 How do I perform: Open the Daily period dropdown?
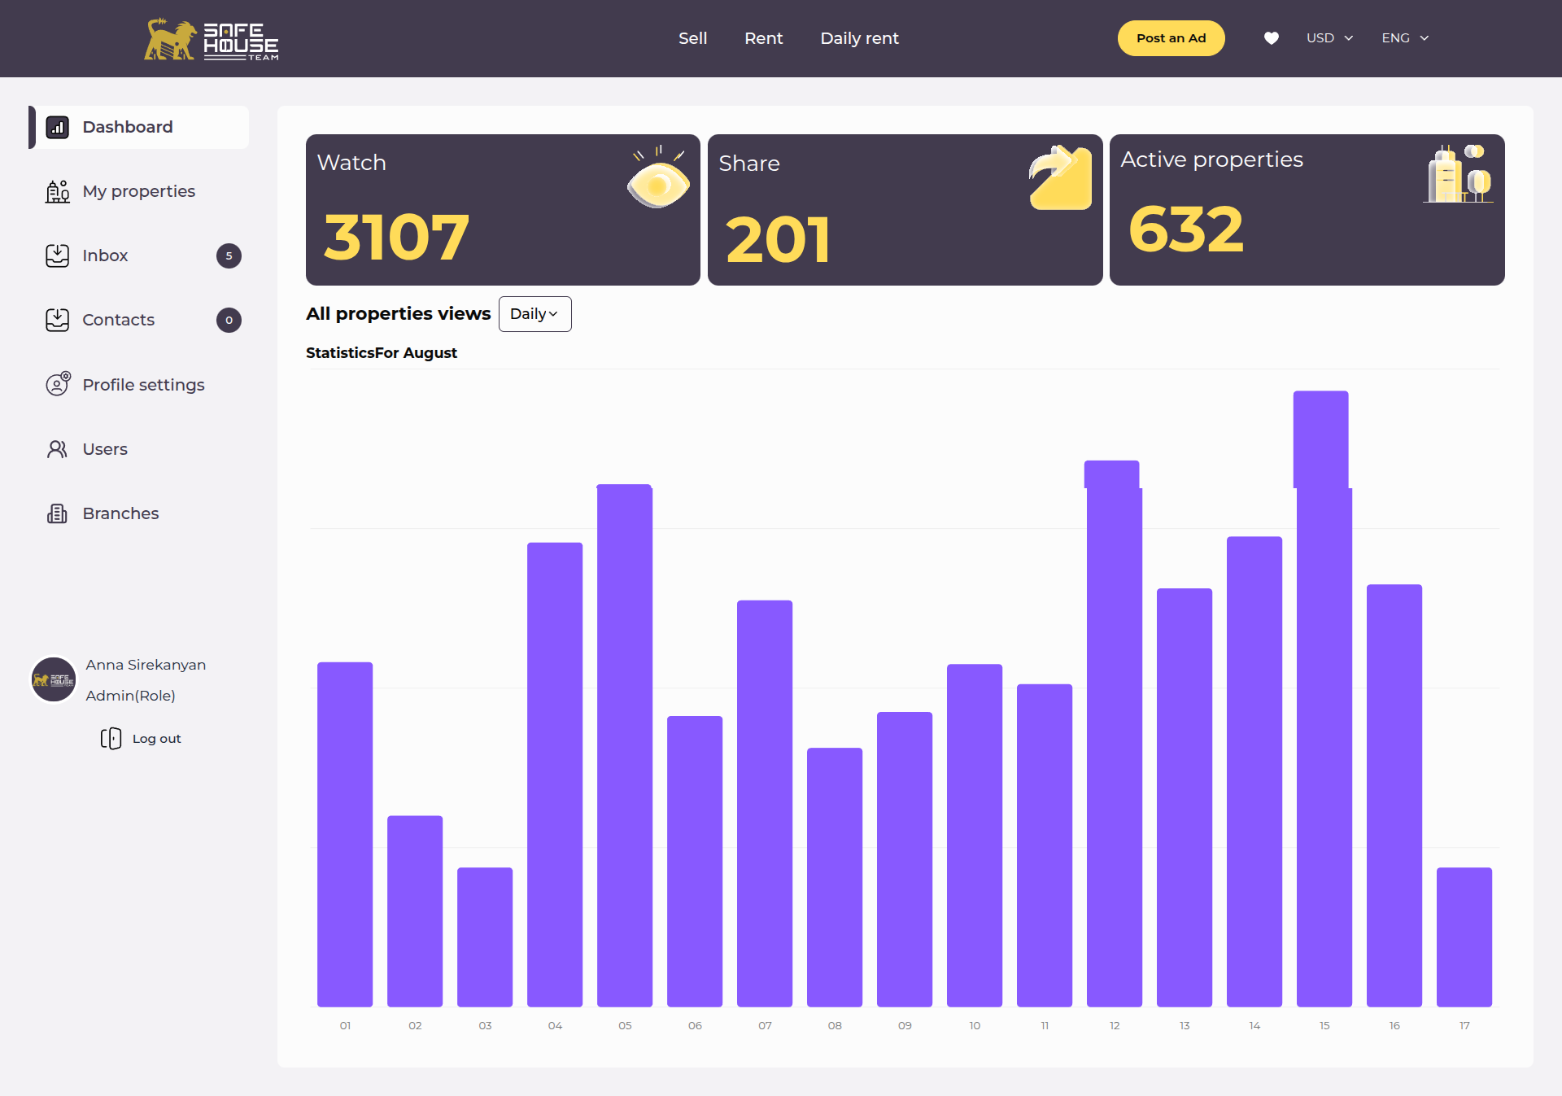click(534, 314)
